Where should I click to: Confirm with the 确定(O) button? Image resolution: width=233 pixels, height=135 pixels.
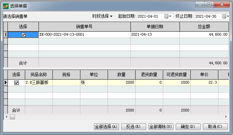pos(188,127)
